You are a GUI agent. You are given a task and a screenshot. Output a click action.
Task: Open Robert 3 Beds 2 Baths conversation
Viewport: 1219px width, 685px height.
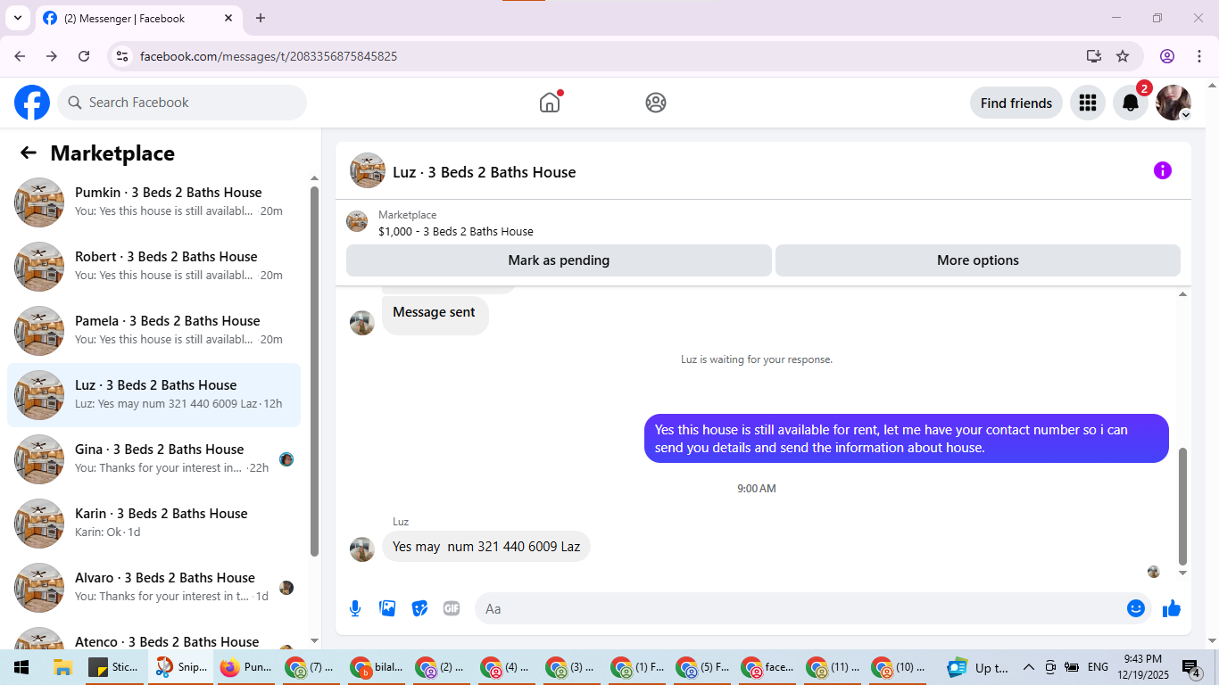pyautogui.click(x=153, y=267)
